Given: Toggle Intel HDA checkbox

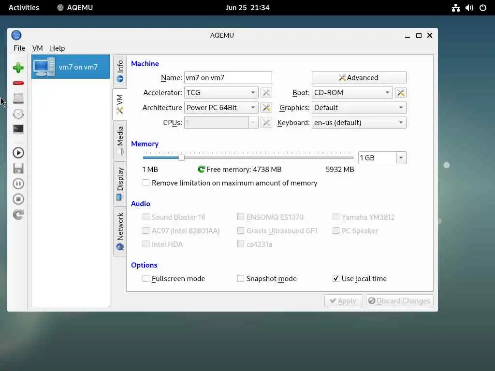Looking at the screenshot, I should pyautogui.click(x=146, y=244).
